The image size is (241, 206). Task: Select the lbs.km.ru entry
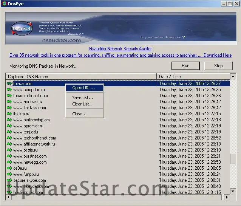click(x=21, y=114)
